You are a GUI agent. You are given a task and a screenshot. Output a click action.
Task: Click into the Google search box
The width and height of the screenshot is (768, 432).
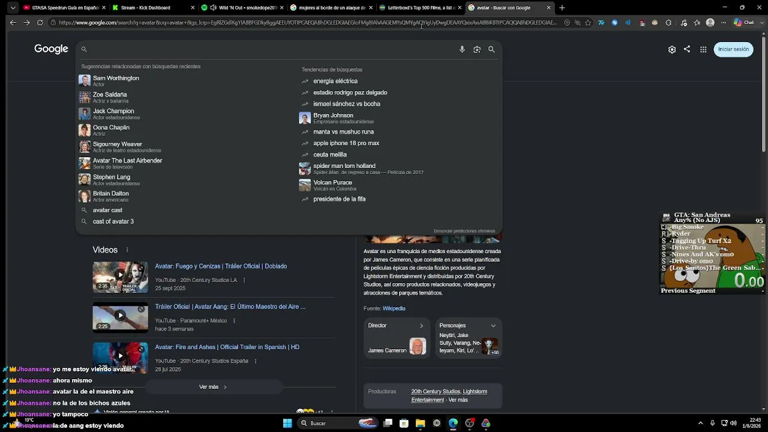270,49
